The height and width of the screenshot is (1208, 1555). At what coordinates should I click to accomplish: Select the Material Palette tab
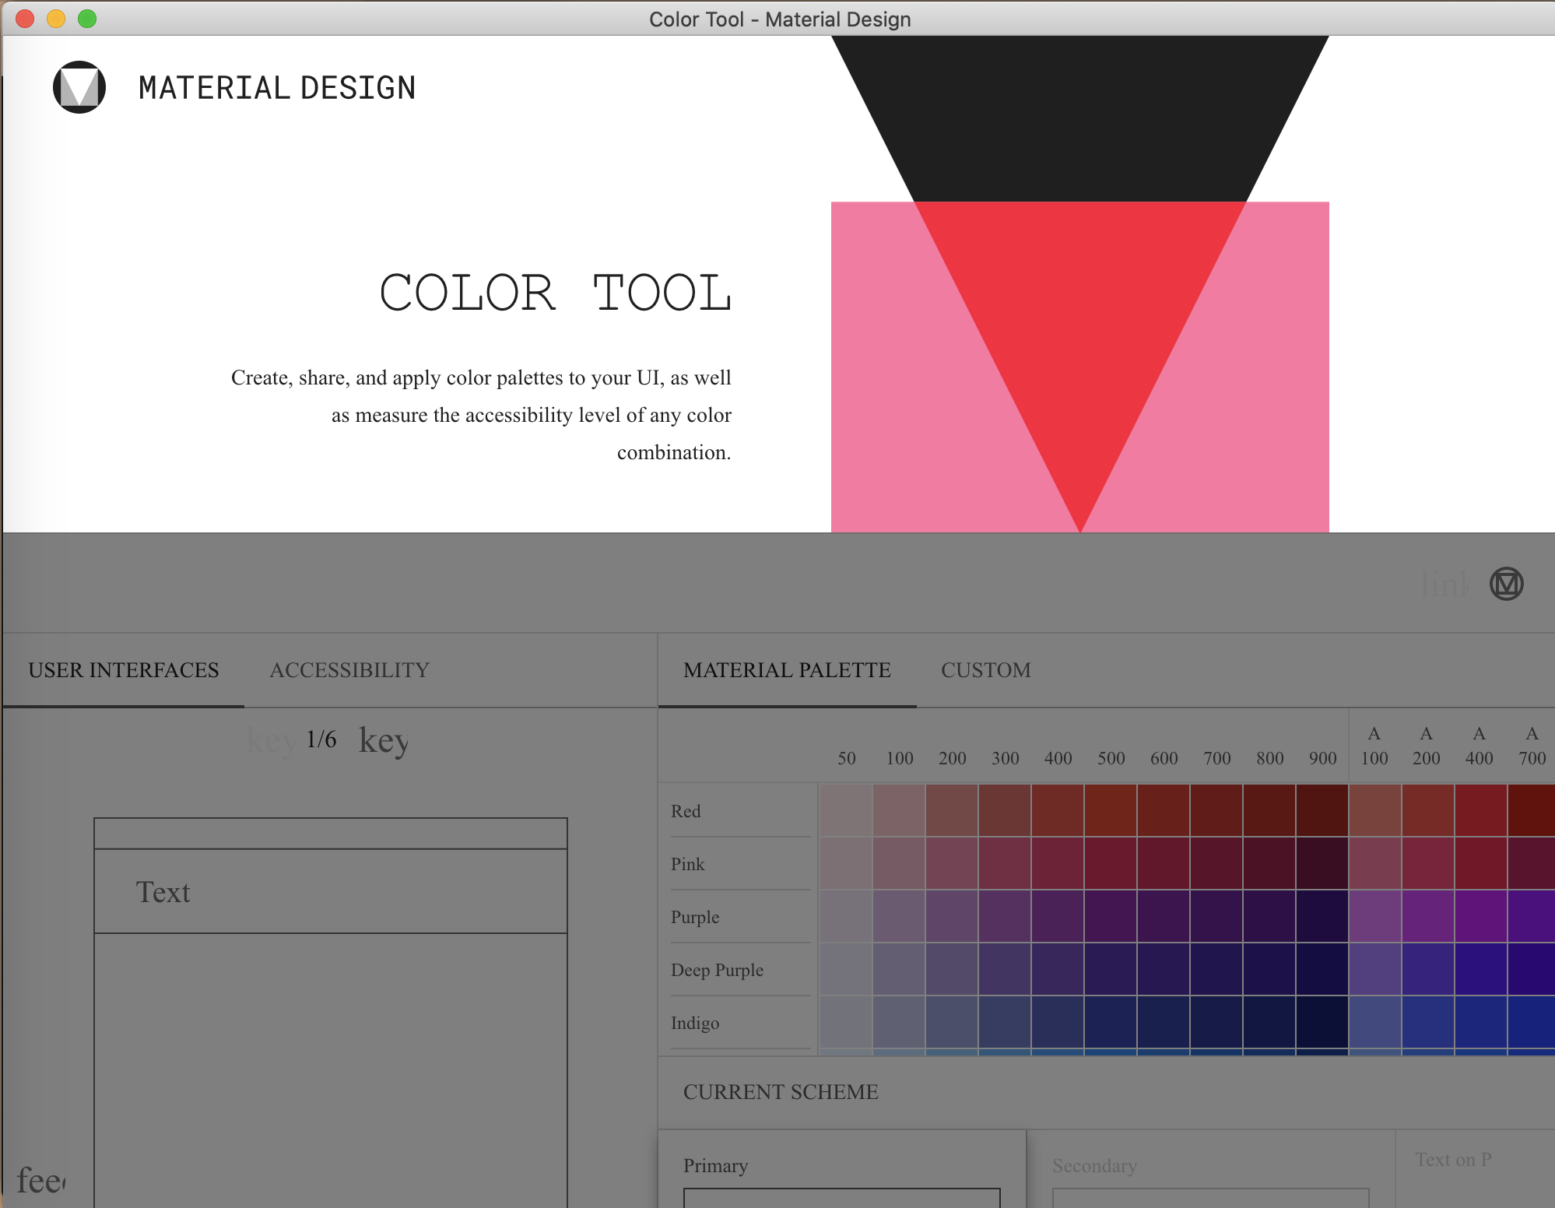pos(787,670)
